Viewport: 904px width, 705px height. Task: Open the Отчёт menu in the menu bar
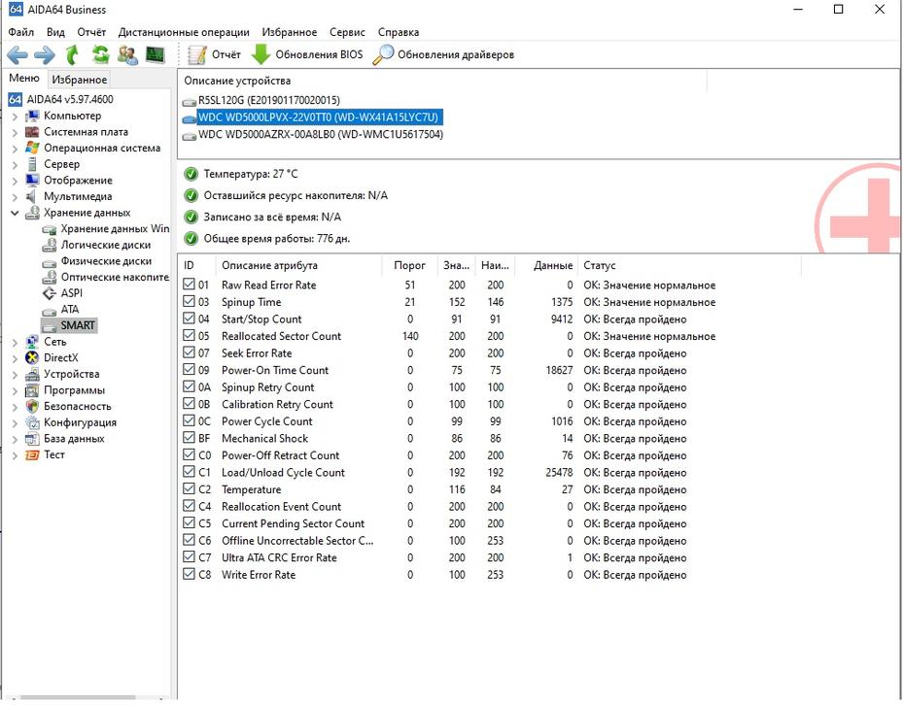[x=91, y=32]
